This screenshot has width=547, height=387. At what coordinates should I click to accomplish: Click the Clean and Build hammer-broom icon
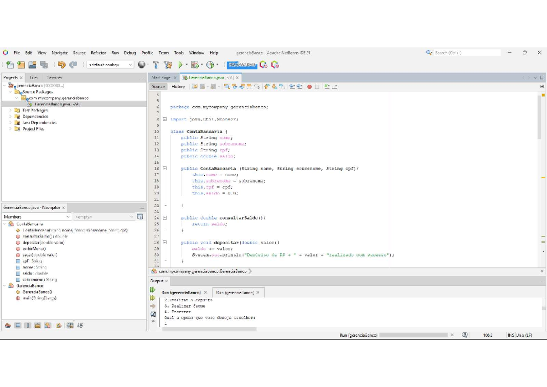click(x=168, y=65)
